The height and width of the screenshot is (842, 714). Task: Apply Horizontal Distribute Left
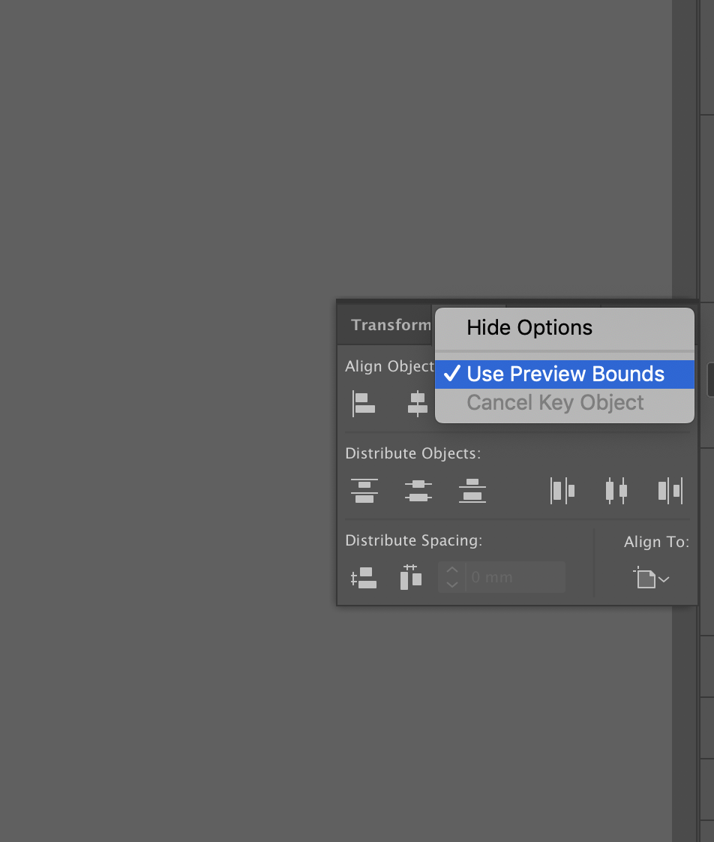click(562, 491)
